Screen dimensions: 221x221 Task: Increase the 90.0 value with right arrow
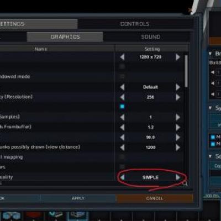tap(178, 137)
